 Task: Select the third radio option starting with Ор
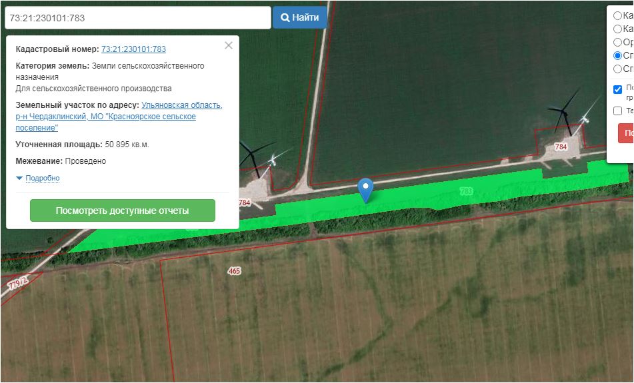pyautogui.click(x=617, y=42)
